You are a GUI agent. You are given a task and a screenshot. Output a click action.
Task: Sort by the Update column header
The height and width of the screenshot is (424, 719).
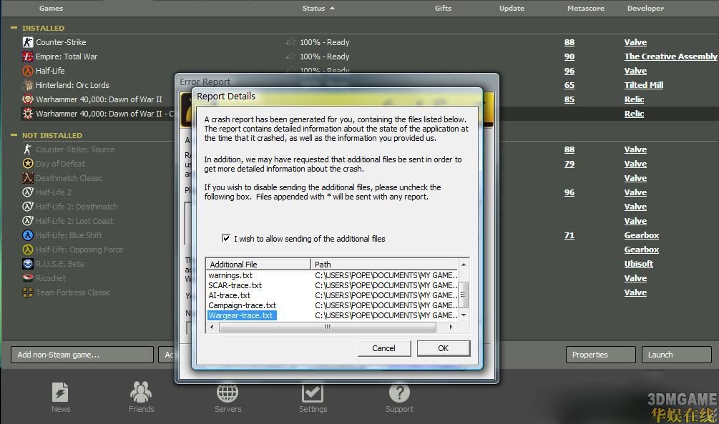512,9
